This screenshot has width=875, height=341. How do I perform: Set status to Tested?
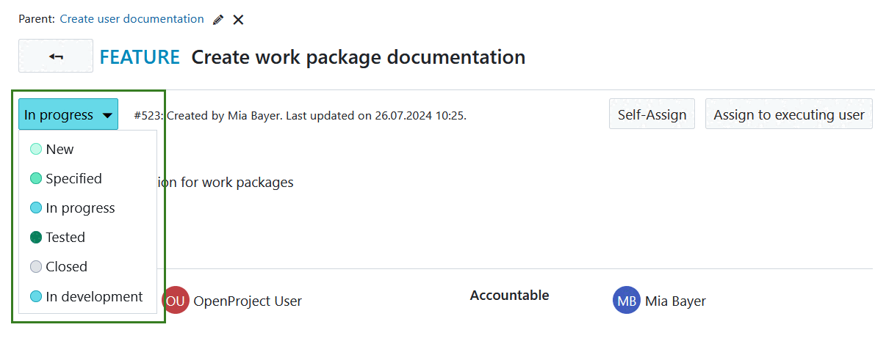[65, 237]
